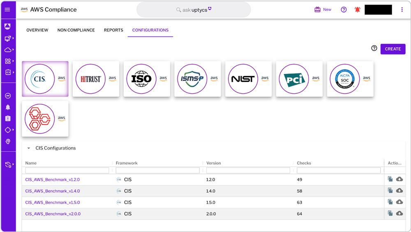Image resolution: width=411 pixels, height=232 pixels.
Task: Collapse the CIS Configurations section
Action: click(x=29, y=148)
